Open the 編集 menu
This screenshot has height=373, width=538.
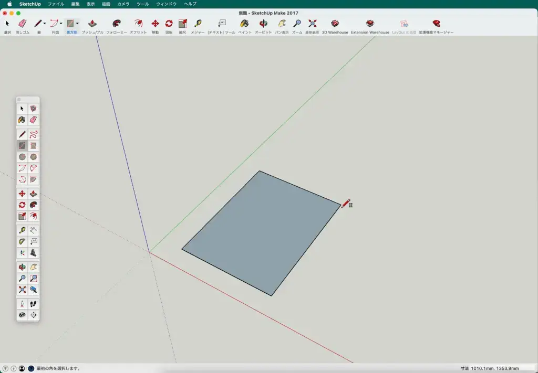click(x=75, y=4)
